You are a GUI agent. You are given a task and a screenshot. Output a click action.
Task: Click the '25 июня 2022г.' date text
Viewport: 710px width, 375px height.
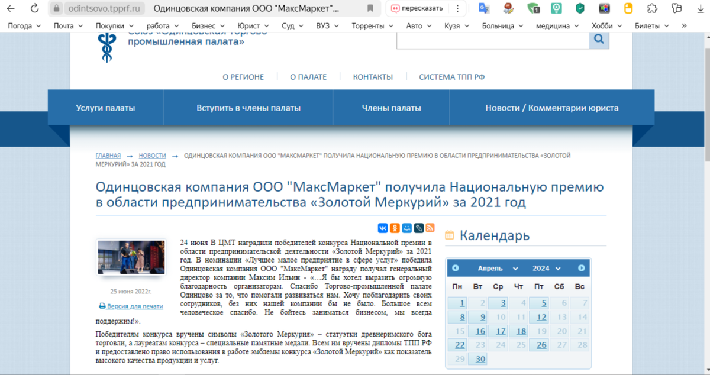131,291
